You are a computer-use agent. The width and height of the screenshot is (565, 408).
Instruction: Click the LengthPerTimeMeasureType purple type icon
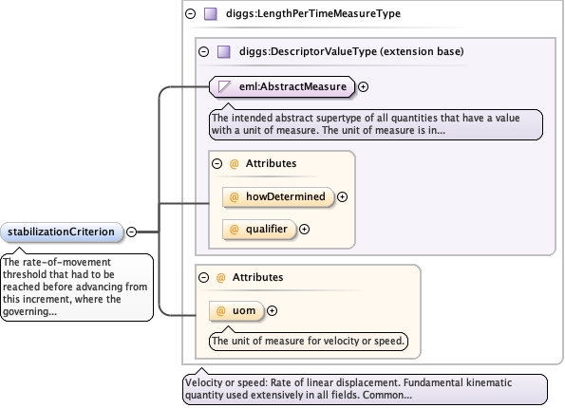click(x=211, y=13)
